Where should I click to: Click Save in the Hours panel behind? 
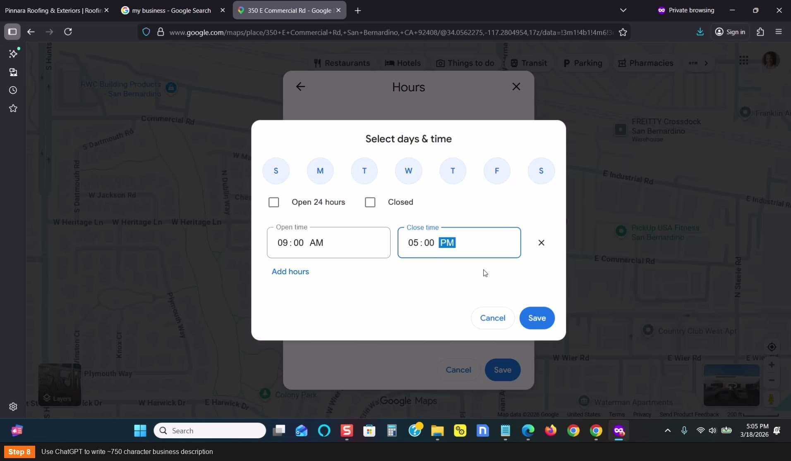(503, 370)
